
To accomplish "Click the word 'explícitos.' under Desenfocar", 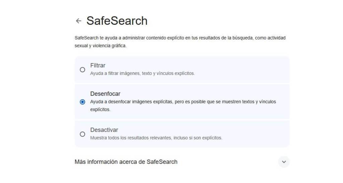I will point(100,109).
